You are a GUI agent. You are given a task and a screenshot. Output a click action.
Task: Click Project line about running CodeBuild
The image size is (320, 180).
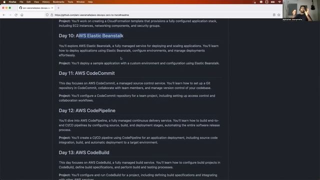138,176
